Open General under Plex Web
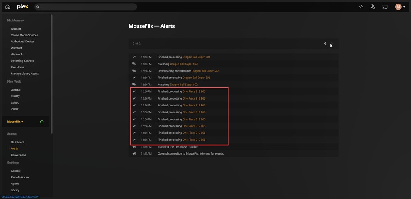Screen dimensions: 411x199 (x=15, y=89)
